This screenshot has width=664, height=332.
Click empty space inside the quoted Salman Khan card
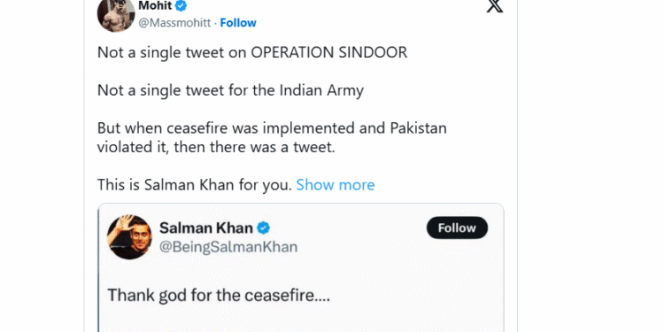click(402, 271)
